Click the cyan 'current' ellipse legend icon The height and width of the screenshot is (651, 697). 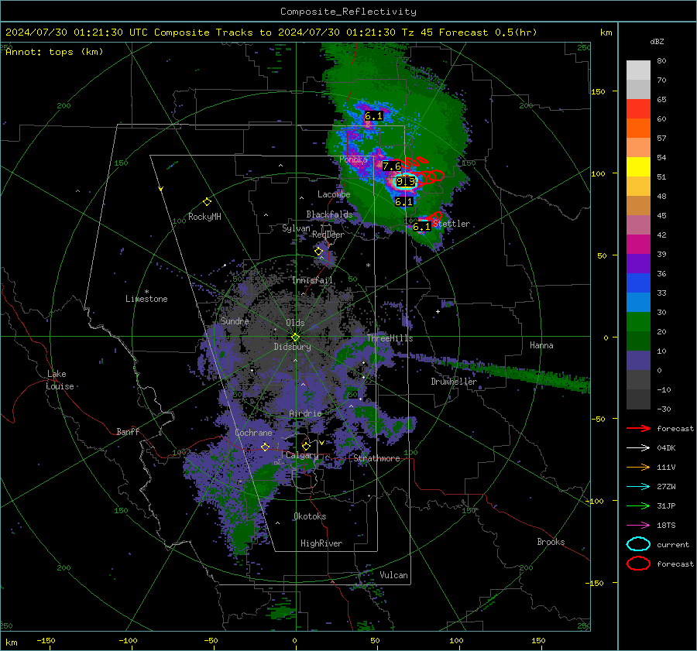click(x=638, y=544)
